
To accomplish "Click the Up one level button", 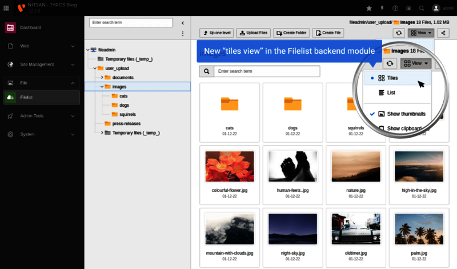I will [x=217, y=33].
